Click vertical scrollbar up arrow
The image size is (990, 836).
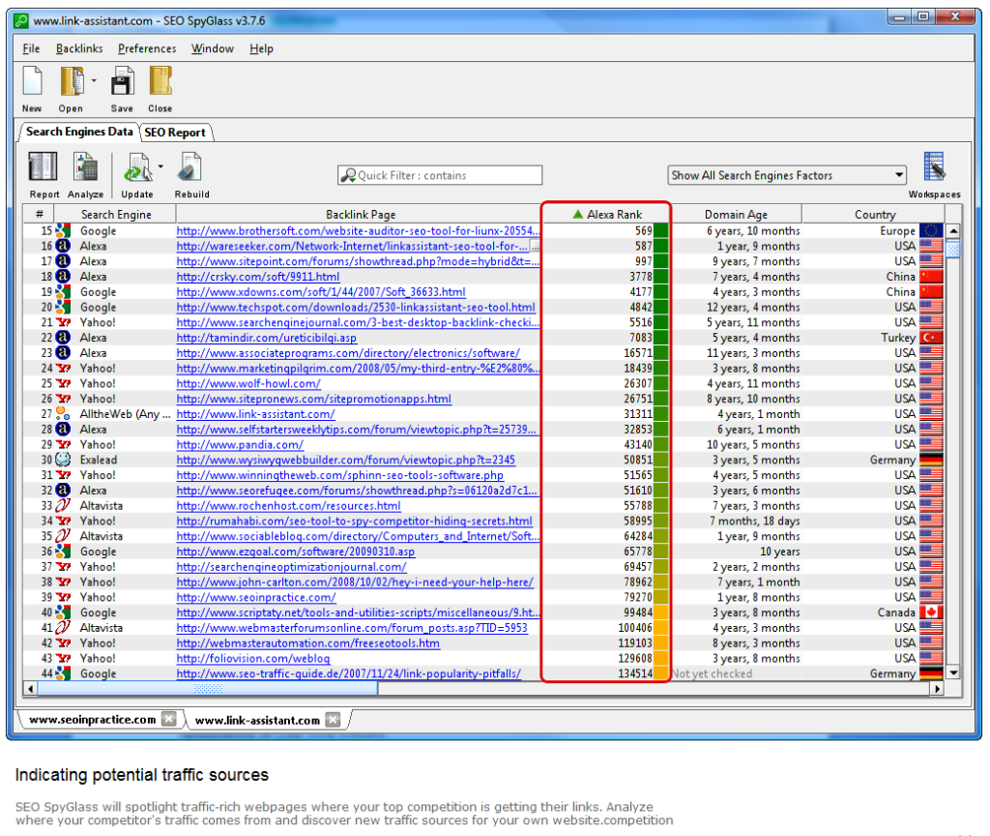953,230
